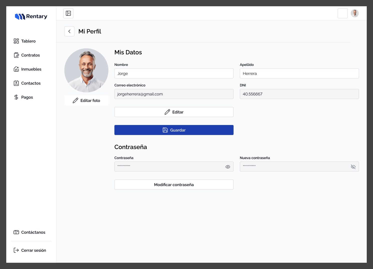Click the Editar foto button

click(x=86, y=100)
